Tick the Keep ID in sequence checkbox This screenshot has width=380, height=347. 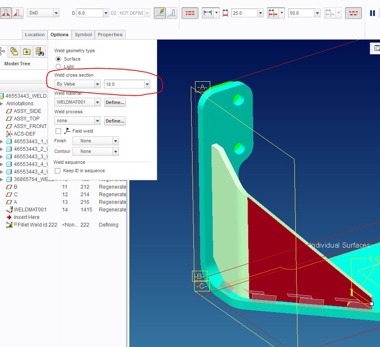[57, 171]
